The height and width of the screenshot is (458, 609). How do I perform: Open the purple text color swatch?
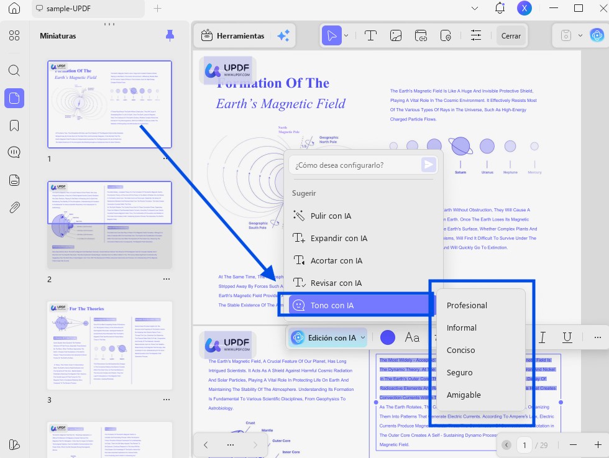pyautogui.click(x=388, y=337)
